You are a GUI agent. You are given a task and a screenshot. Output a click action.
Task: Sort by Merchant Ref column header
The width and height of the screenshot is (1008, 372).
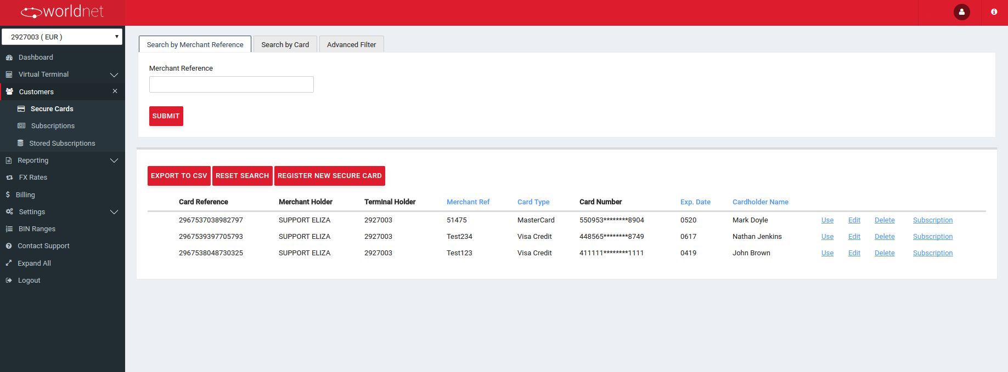[x=468, y=202]
